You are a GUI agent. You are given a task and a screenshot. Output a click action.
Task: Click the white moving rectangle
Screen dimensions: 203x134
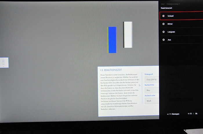pos(128,35)
